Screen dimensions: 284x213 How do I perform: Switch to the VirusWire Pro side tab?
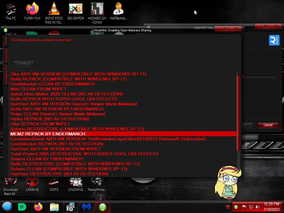[6, 75]
